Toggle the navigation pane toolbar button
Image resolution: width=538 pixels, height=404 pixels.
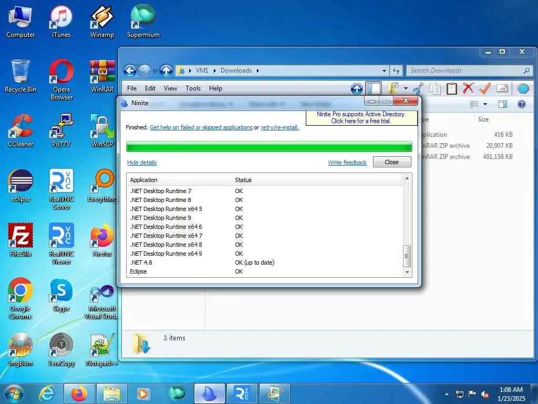point(374,88)
